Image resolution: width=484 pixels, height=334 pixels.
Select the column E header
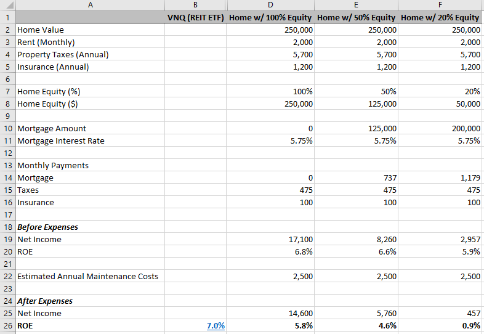point(356,5)
